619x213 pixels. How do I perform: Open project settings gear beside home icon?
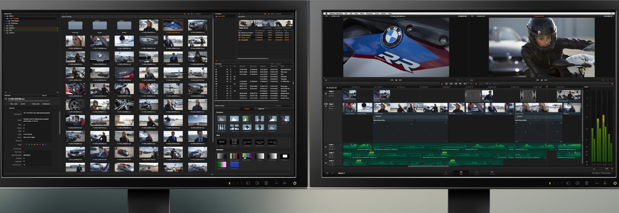(333, 173)
